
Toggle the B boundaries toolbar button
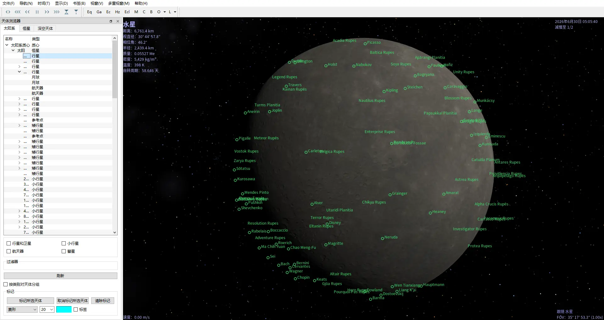pyautogui.click(x=151, y=12)
